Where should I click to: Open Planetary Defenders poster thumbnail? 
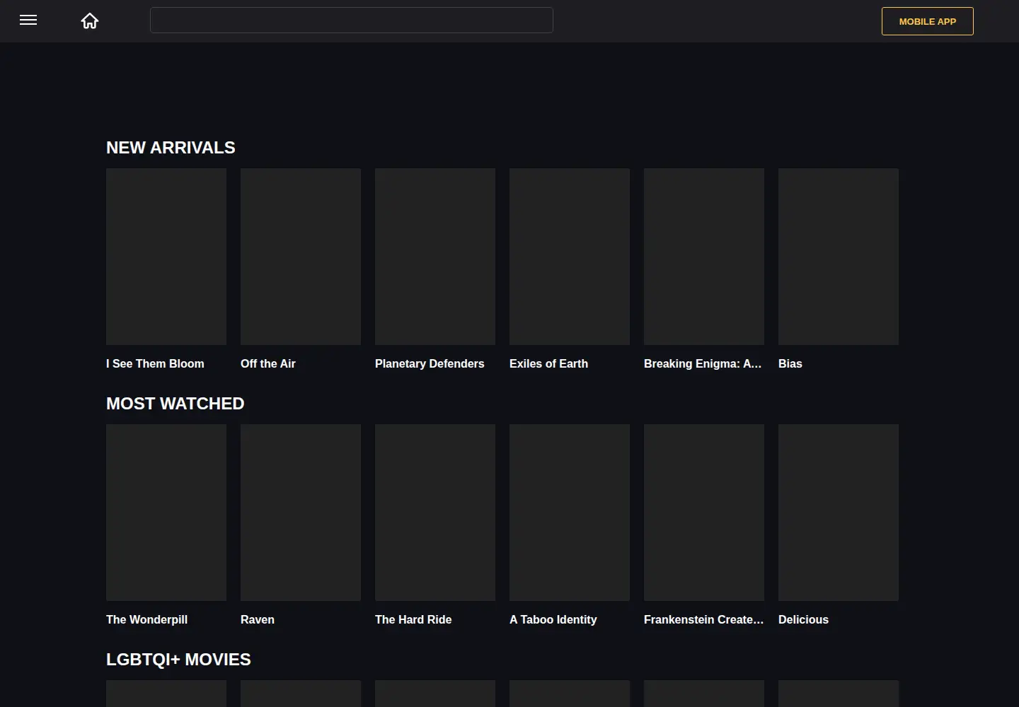click(435, 257)
